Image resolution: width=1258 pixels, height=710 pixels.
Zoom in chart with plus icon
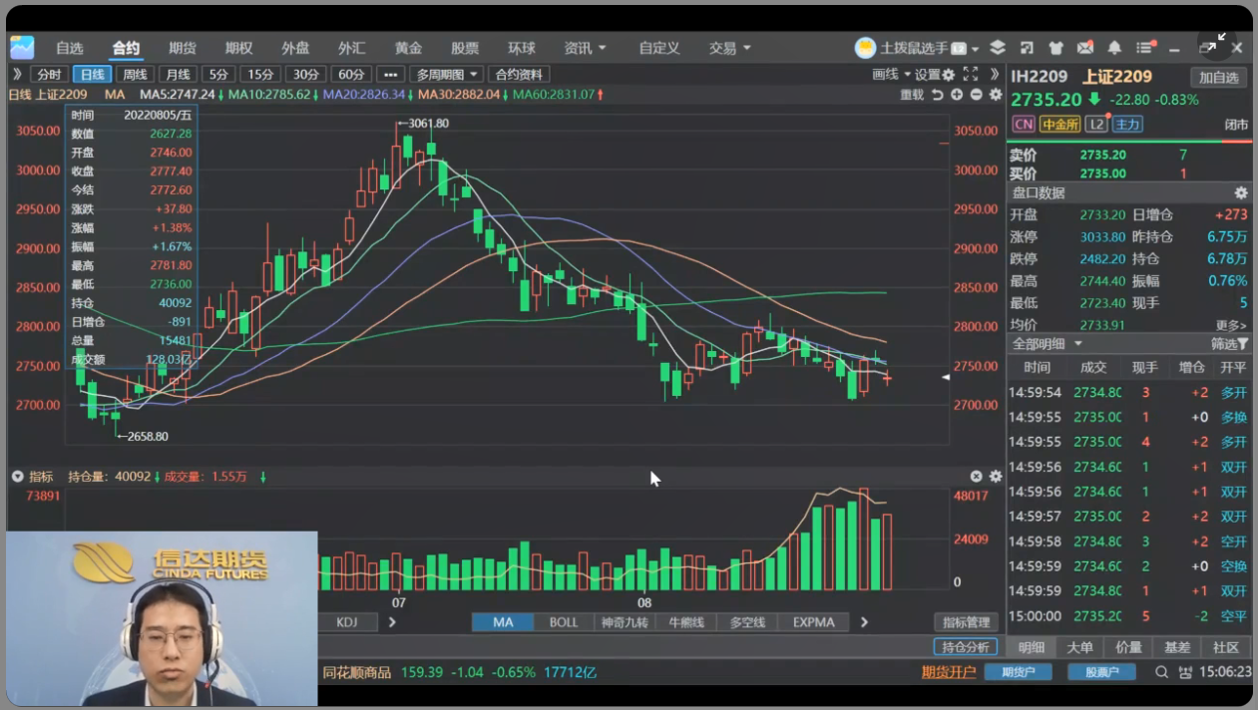957,95
